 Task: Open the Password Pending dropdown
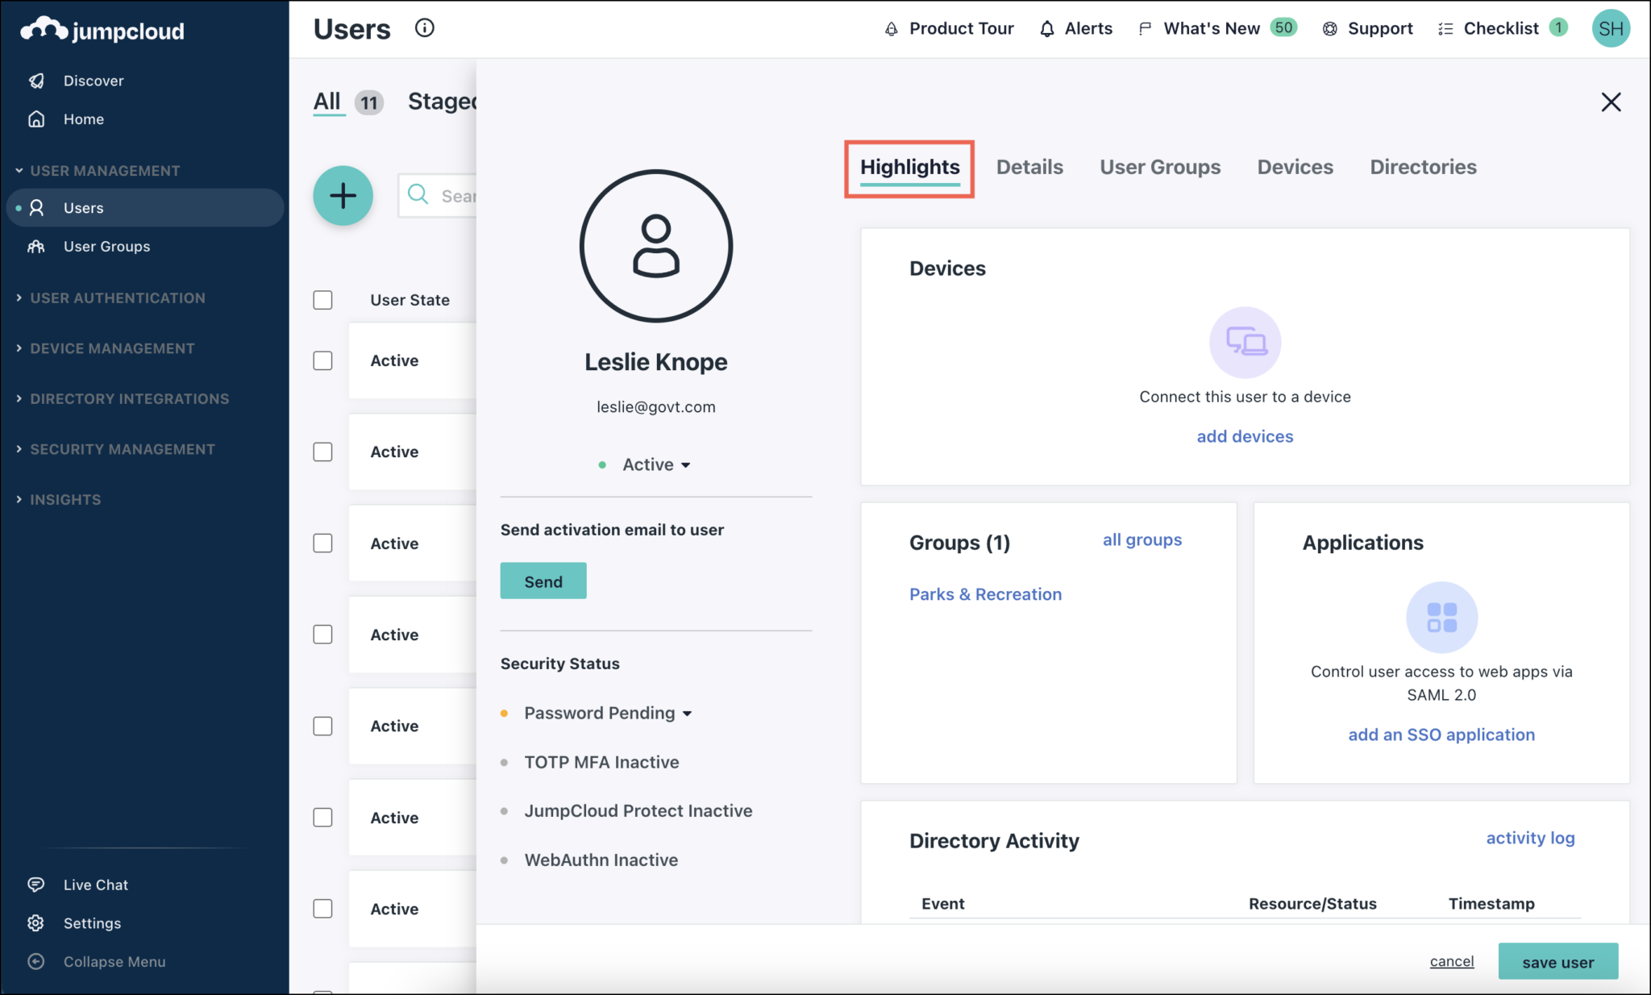pyautogui.click(x=608, y=714)
